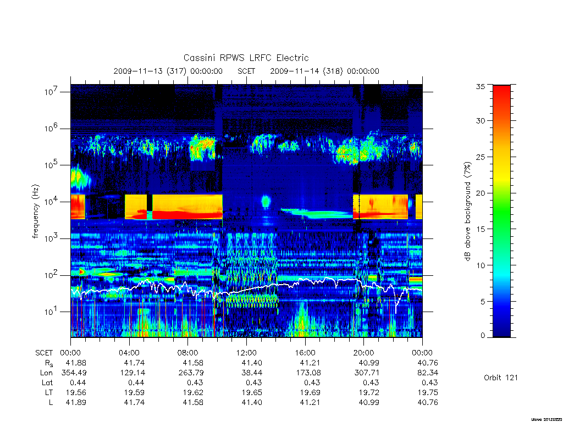The image size is (563, 422).
Task: Click the 'SCET' label between the dates
Action: pos(246,71)
